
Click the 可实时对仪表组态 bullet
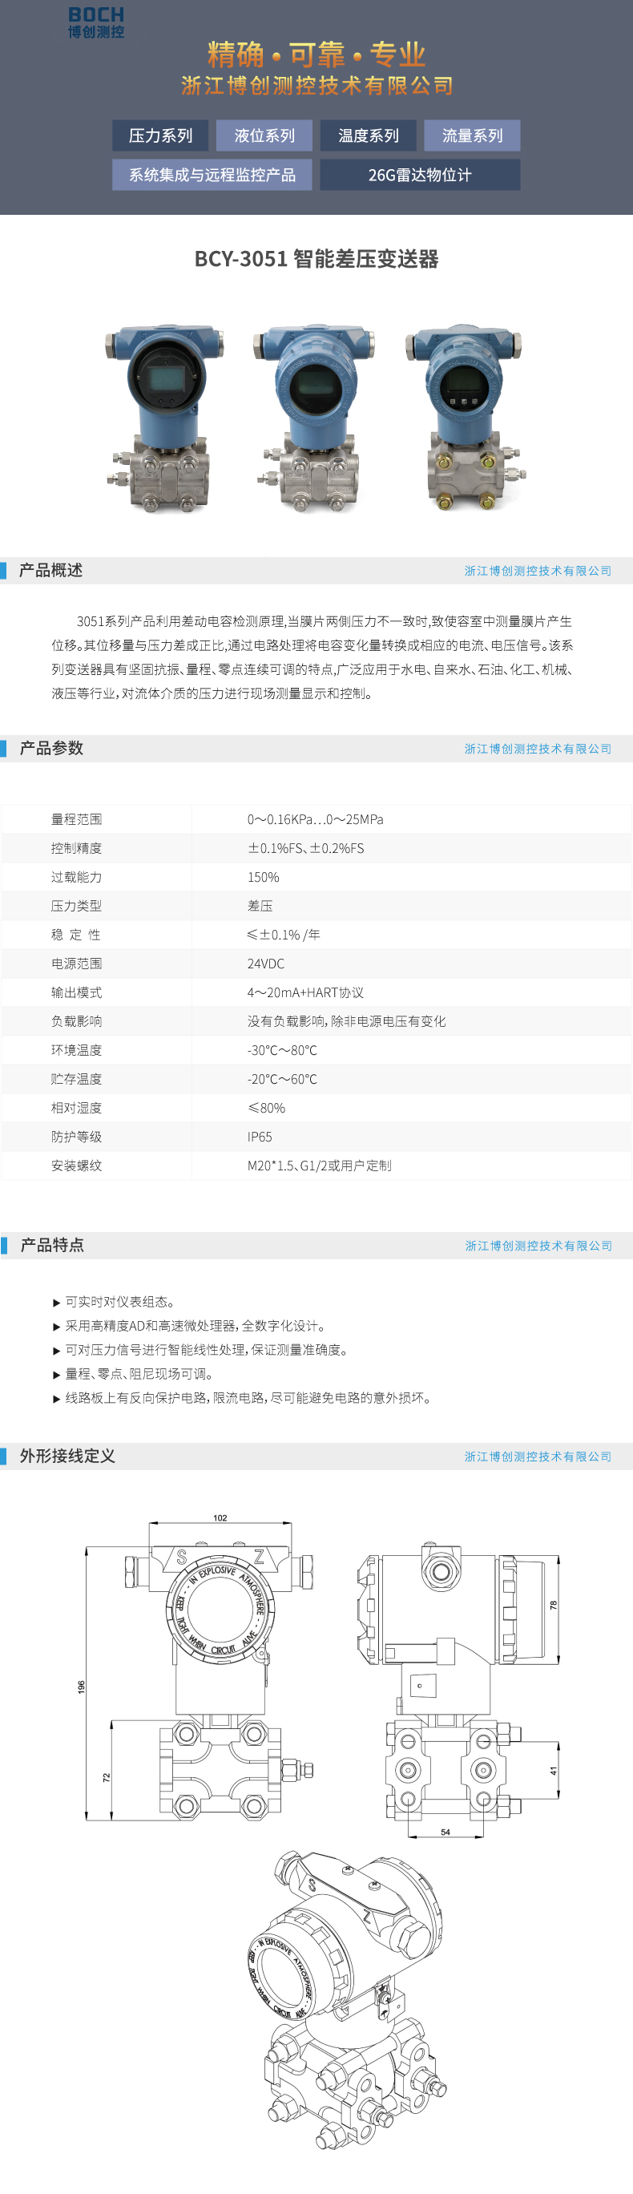coord(114,1303)
